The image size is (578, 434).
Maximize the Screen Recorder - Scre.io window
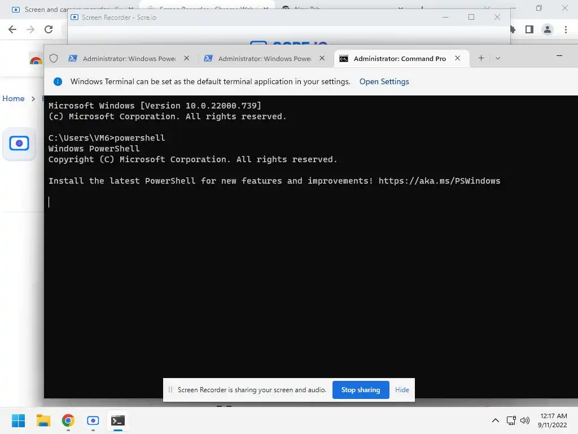point(471,18)
